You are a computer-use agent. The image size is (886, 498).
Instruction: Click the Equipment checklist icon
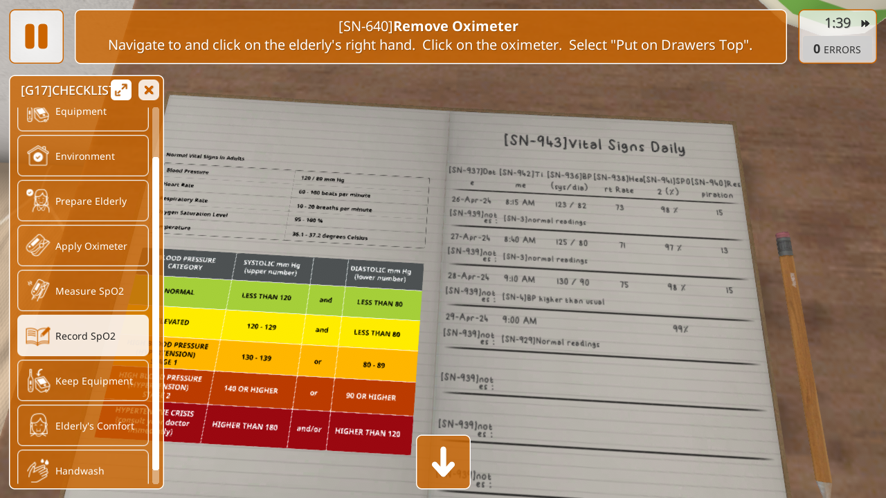click(37, 113)
